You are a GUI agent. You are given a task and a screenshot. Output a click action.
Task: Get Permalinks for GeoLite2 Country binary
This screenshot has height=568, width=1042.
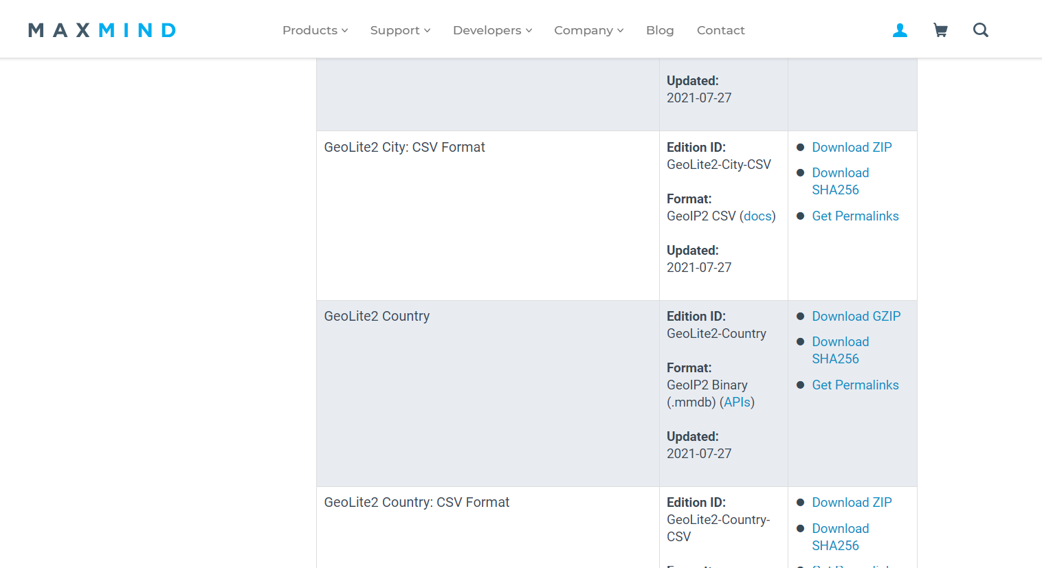click(x=855, y=385)
